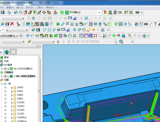
Task: Collapse the 组 folder under 刀具
Action: click(x=2, y=84)
